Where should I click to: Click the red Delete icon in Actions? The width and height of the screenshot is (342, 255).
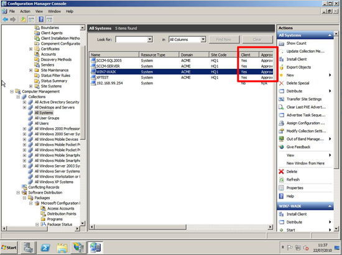(282, 172)
